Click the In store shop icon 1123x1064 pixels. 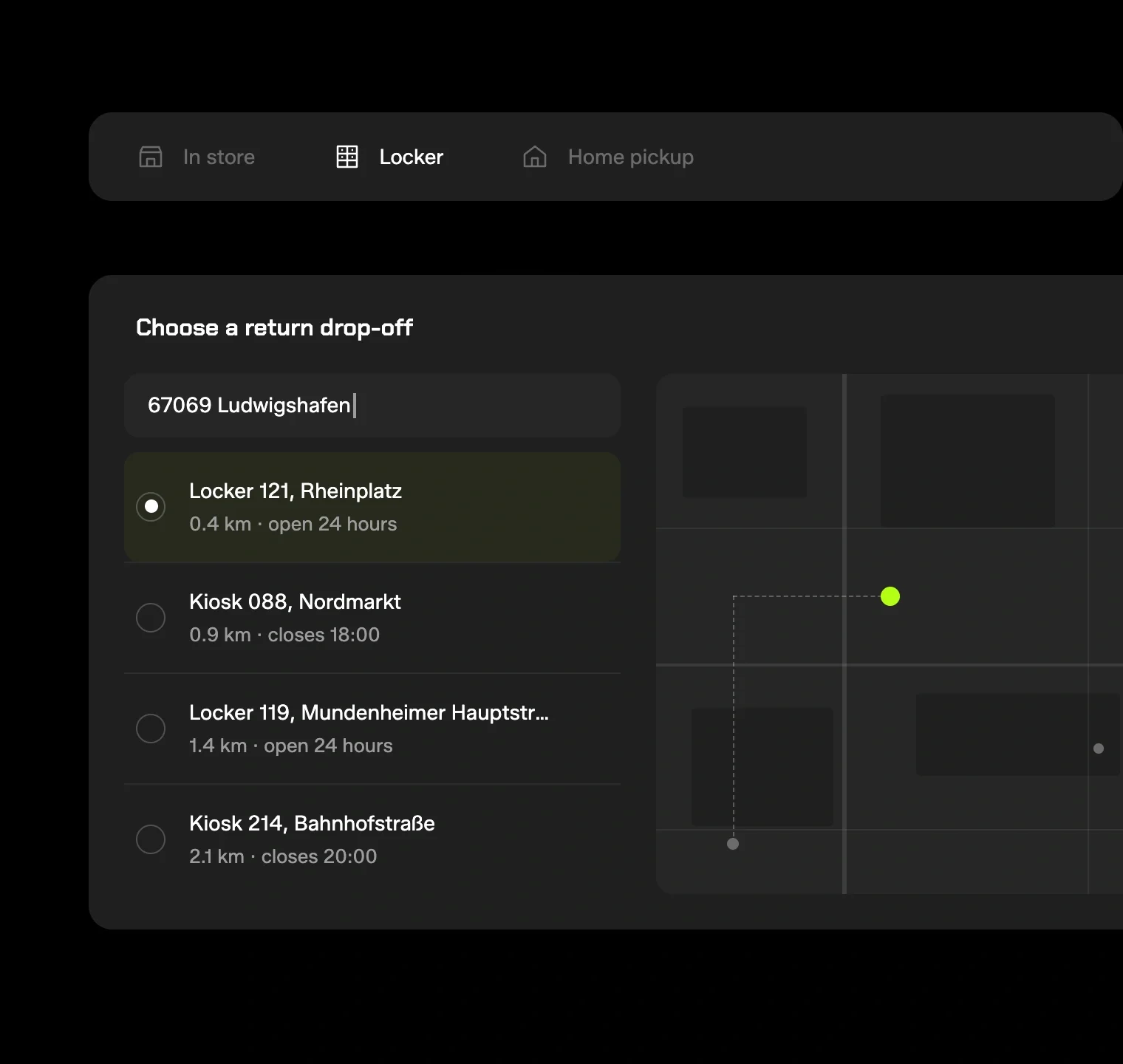tap(151, 157)
